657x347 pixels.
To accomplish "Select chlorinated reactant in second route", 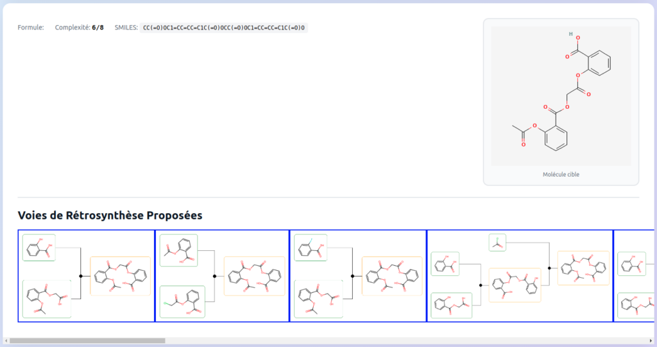I will pos(182,302).
